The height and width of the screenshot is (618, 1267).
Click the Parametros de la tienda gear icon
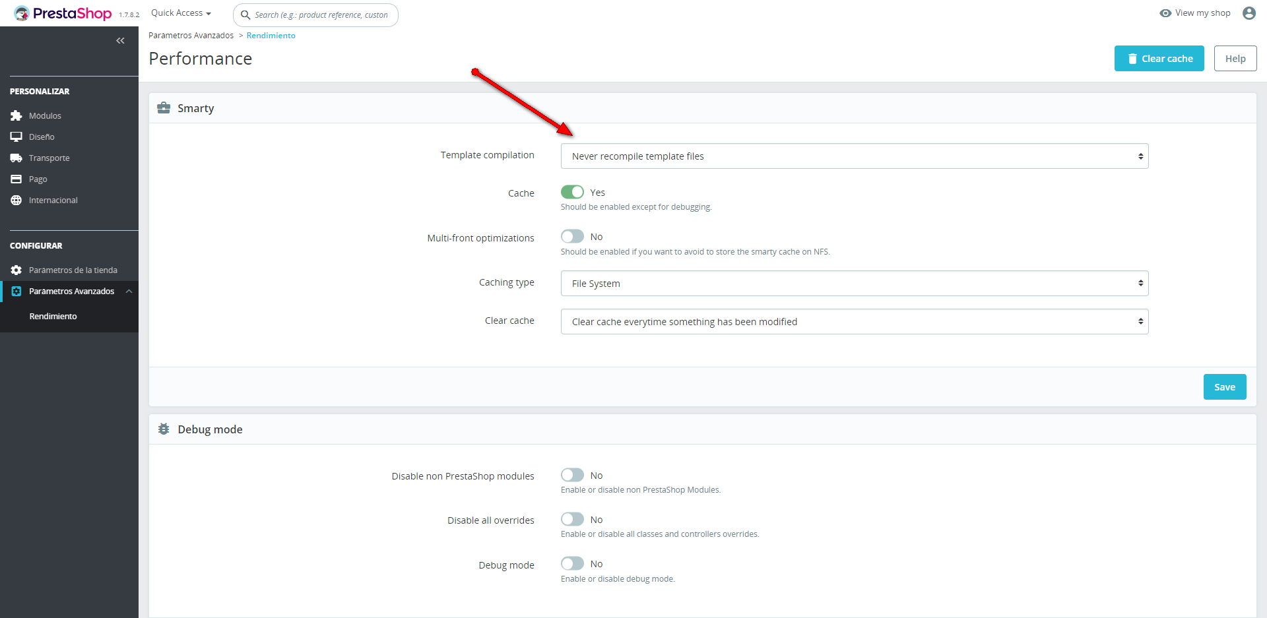point(16,270)
